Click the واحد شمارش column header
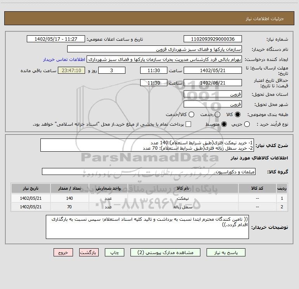 [x=108, y=189]
